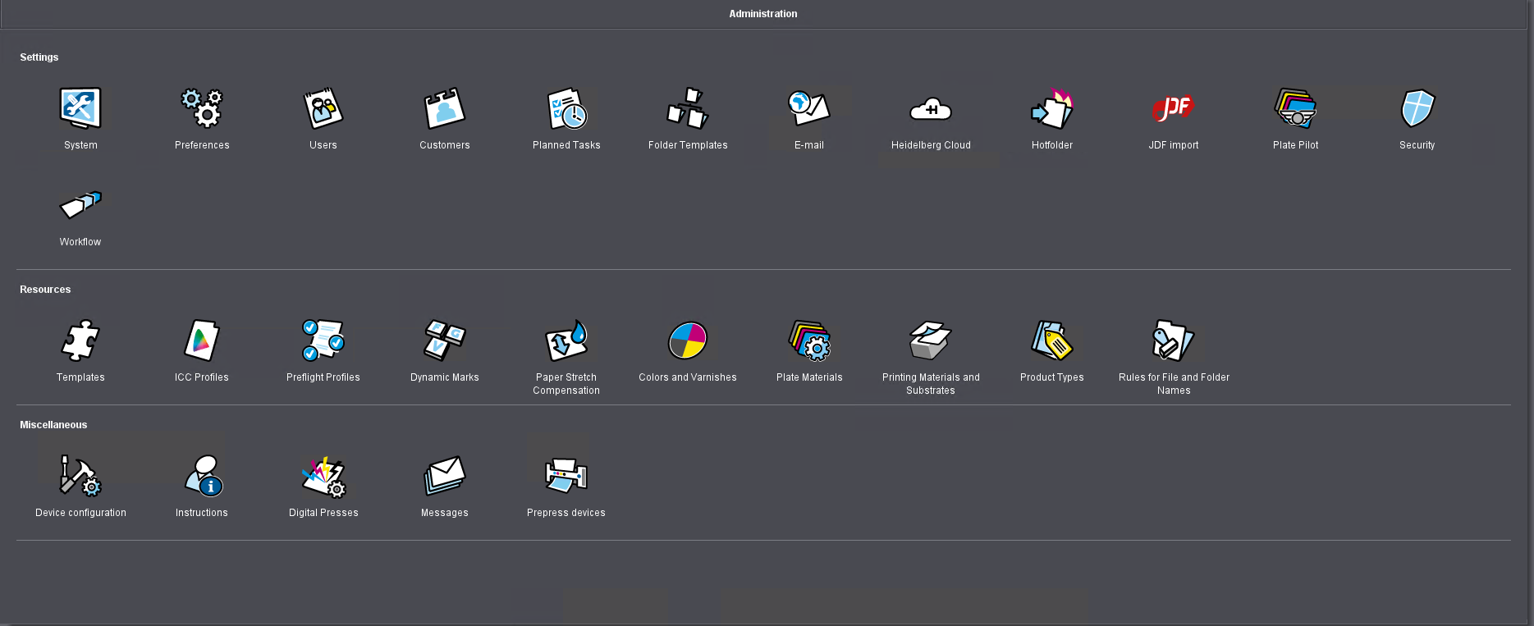This screenshot has width=1534, height=626.
Task: Open Plate Pilot settings
Action: tap(1295, 109)
